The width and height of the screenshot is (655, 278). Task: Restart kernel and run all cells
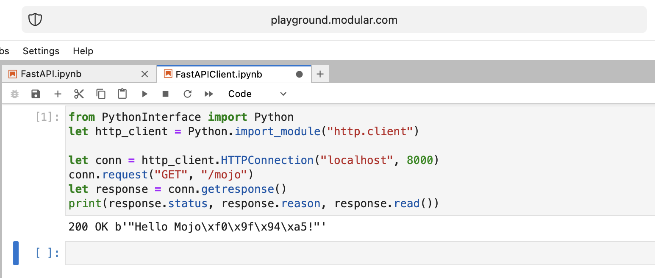click(209, 94)
